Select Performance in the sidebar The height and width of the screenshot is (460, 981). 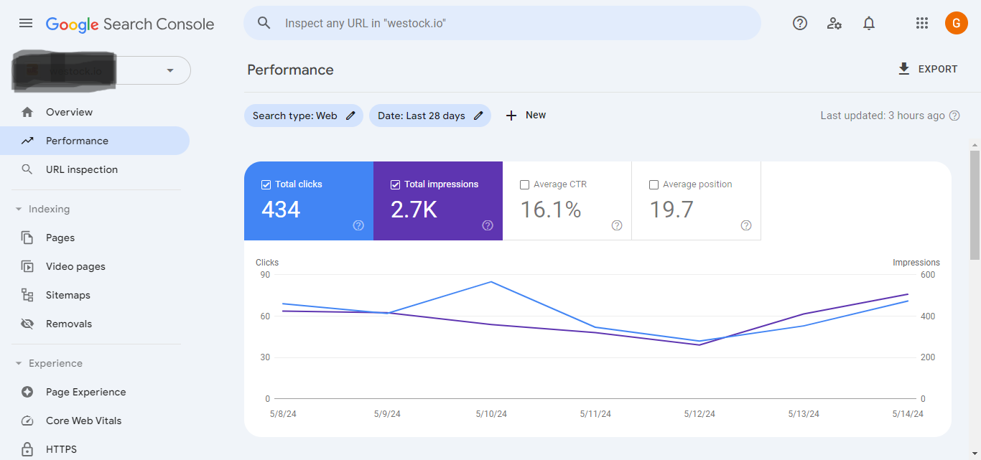tap(95, 141)
